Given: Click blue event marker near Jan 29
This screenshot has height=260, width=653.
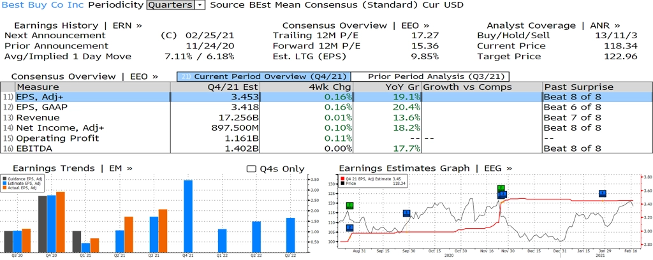Looking at the screenshot, I should coord(602,194).
